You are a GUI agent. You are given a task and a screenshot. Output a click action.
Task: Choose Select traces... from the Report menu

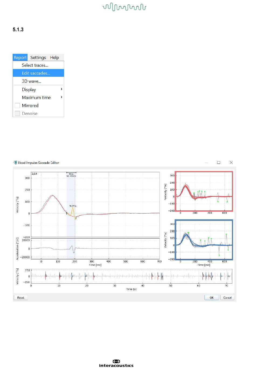tap(38, 65)
